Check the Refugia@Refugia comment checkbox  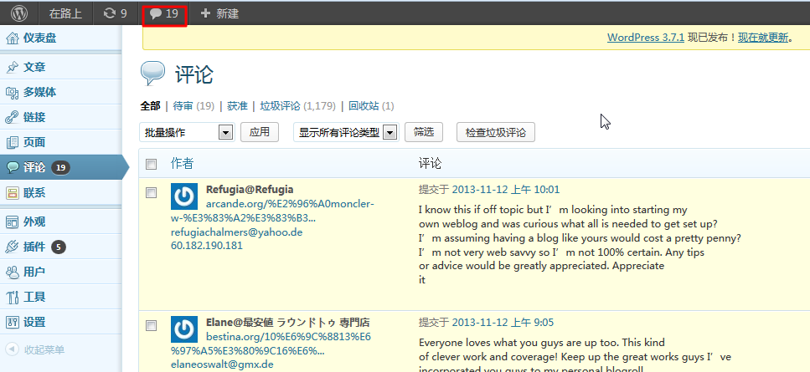tap(151, 193)
